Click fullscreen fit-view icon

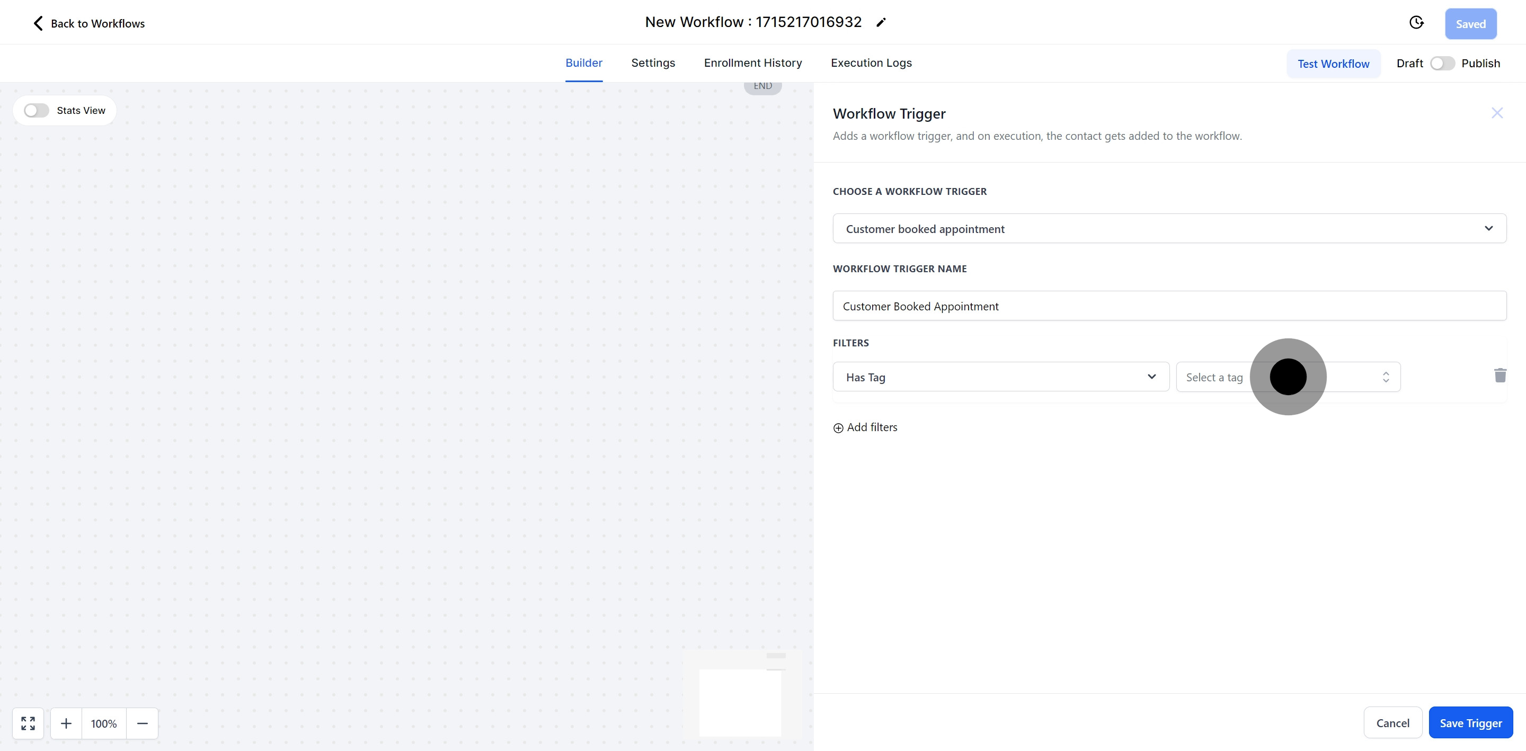click(28, 723)
